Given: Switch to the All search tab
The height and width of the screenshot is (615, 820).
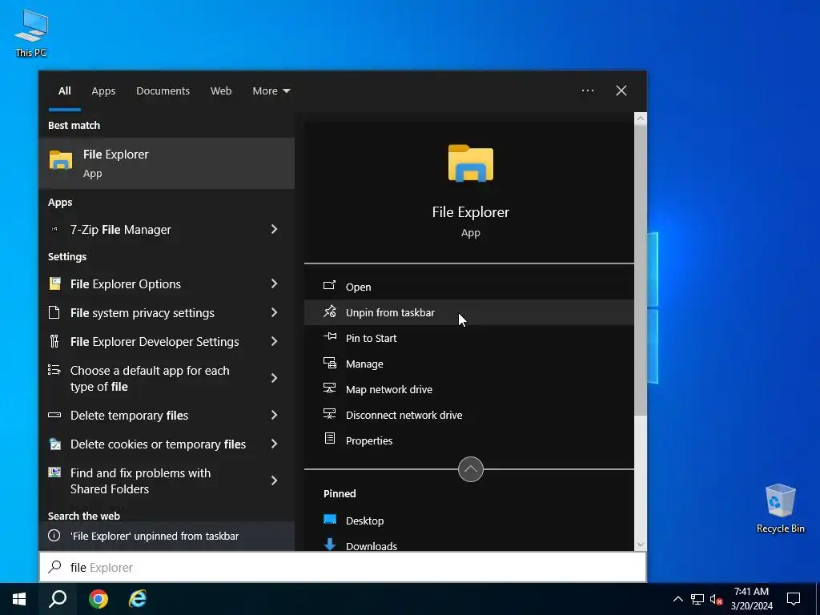Looking at the screenshot, I should (64, 91).
